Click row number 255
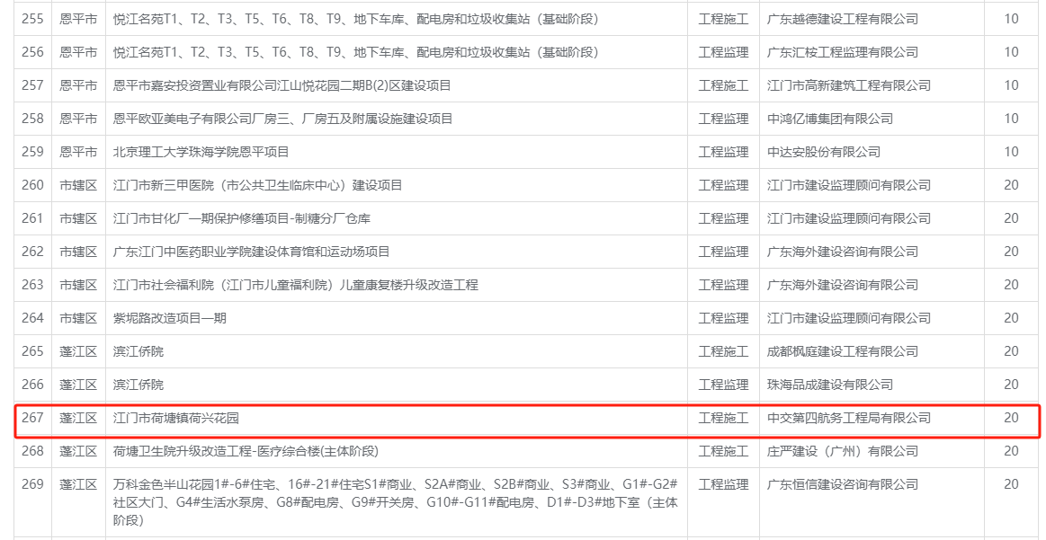 [32, 19]
